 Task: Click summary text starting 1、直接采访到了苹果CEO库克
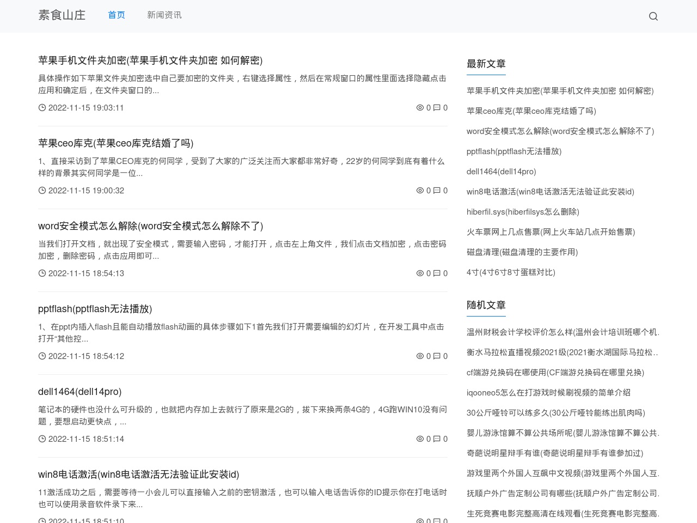(x=241, y=167)
